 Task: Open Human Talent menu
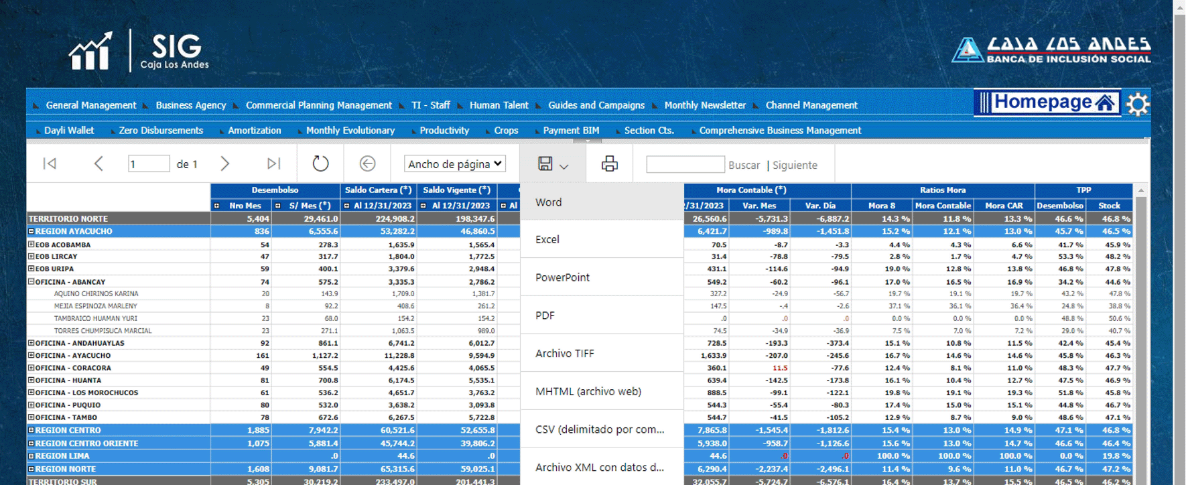point(499,105)
